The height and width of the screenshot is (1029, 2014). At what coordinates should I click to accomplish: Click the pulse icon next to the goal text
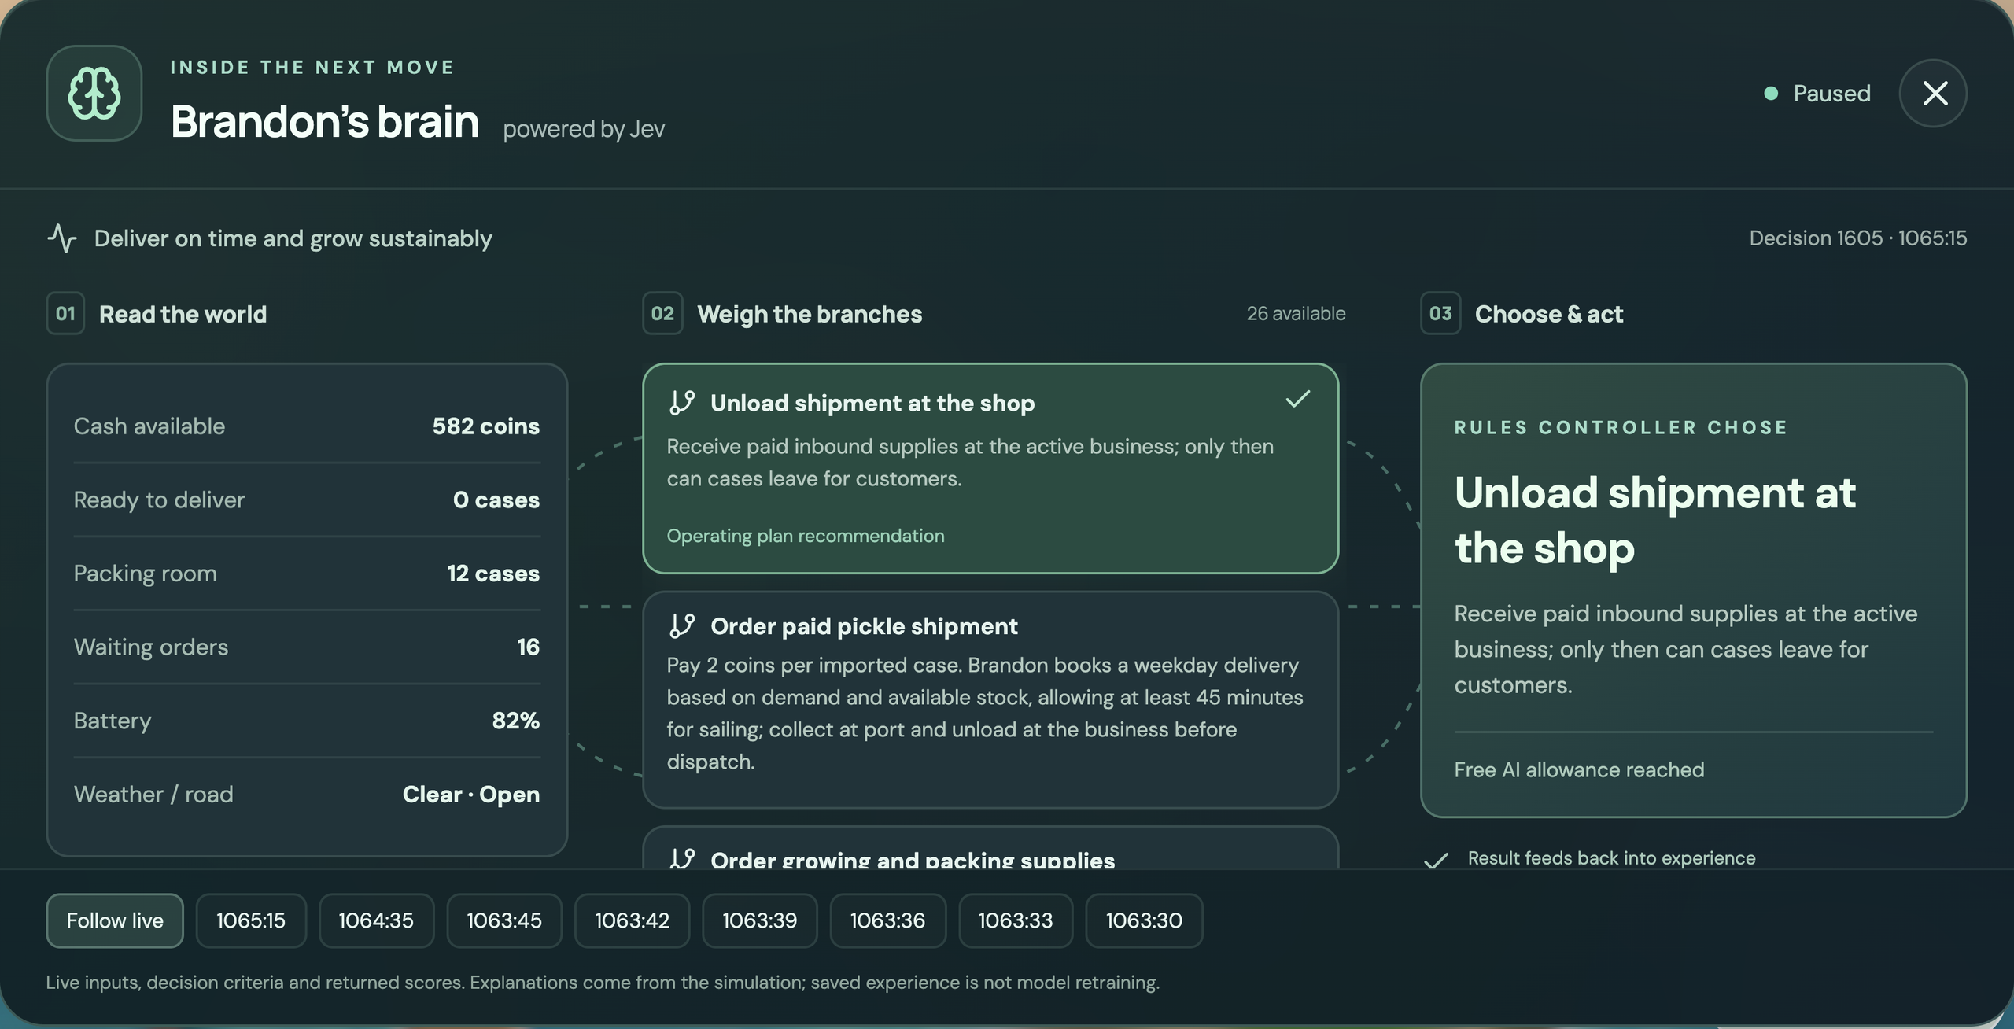click(x=62, y=238)
